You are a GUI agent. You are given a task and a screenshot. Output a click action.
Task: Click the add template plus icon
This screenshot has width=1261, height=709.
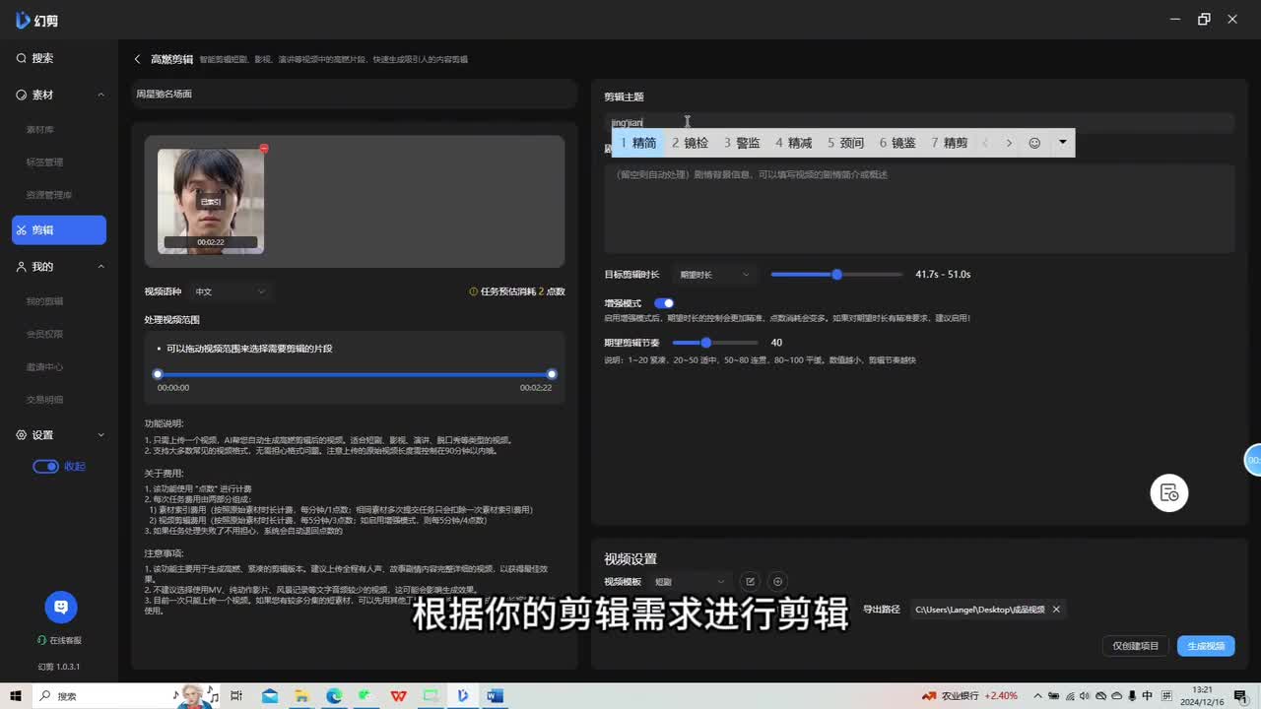point(777,582)
